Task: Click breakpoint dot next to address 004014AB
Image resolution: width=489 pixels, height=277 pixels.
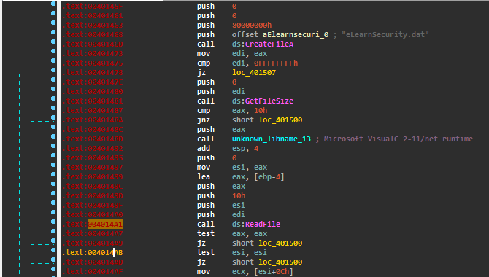Action: pos(53,250)
